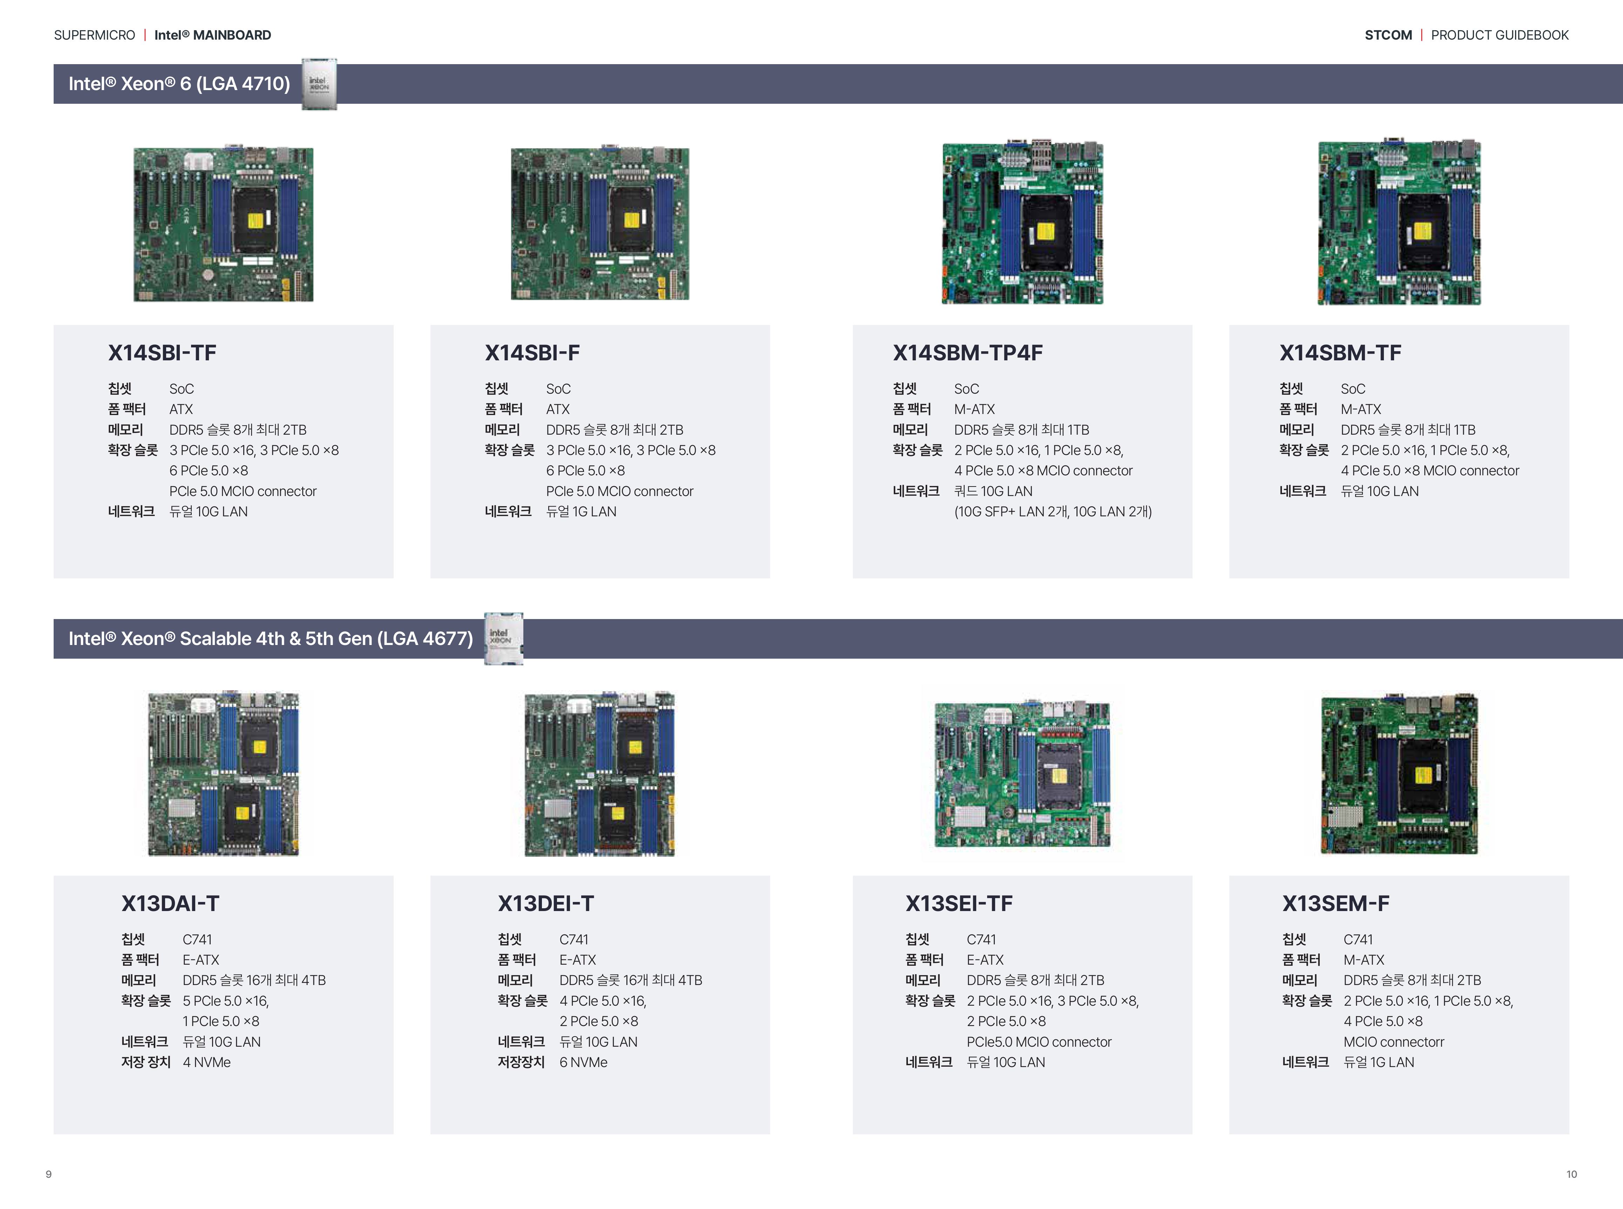Screen dimensions: 1623x1209
Task: Click 'C741' chipset under X13DEI-T
Action: point(574,939)
